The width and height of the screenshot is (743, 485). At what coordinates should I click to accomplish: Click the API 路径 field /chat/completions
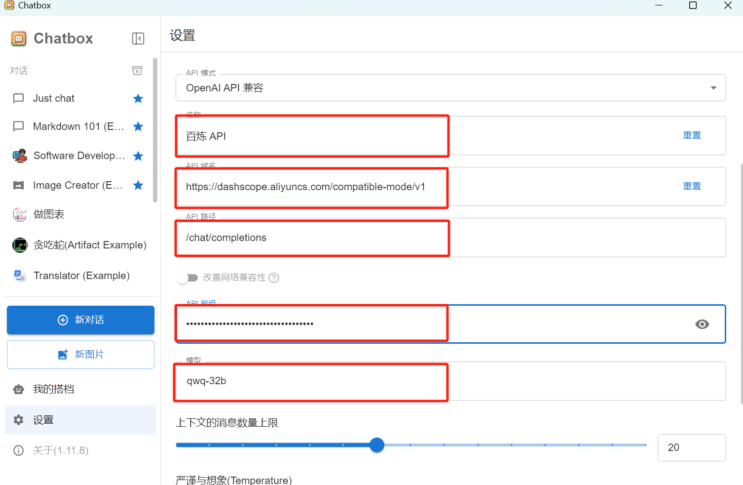(450, 238)
